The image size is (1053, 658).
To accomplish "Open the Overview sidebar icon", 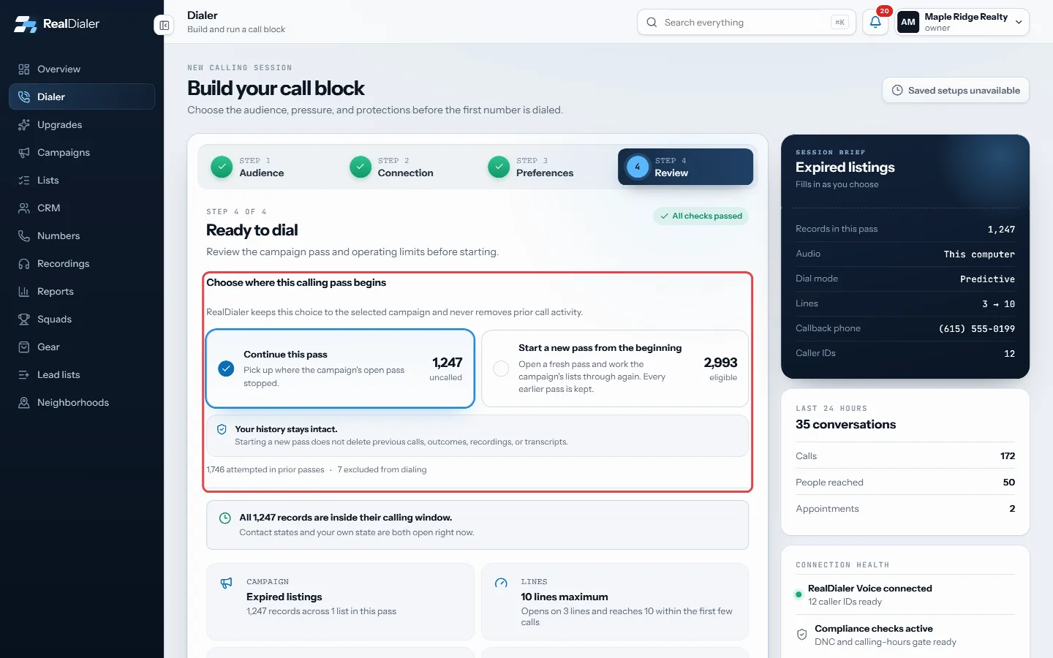I will 24,69.
